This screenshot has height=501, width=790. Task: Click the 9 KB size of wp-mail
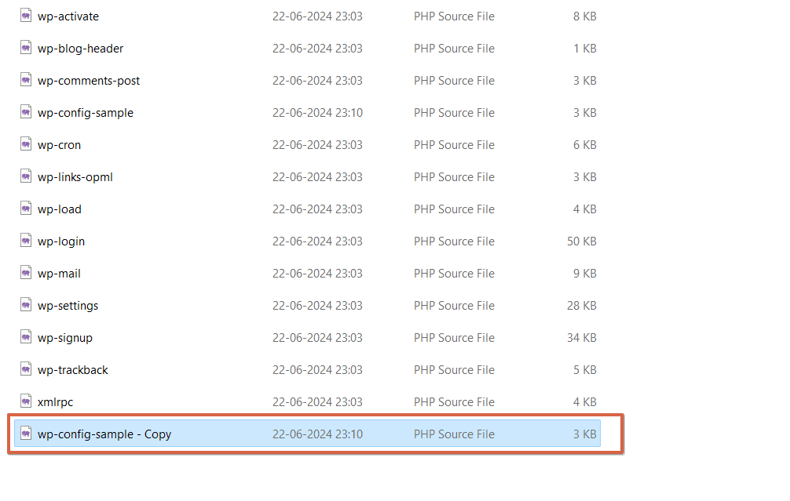[x=584, y=274]
